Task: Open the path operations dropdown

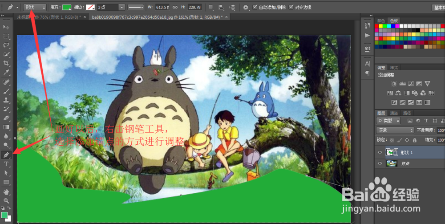Action: click(211, 7)
